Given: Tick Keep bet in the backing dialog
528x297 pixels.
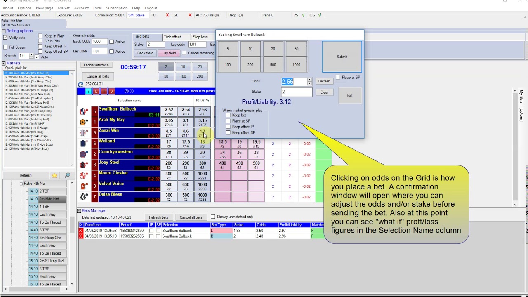Looking at the screenshot, I should tap(228, 115).
